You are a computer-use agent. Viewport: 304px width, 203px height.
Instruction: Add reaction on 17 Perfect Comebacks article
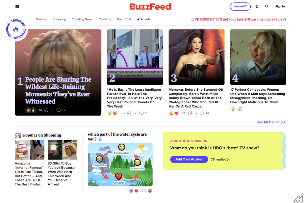pos(240,109)
